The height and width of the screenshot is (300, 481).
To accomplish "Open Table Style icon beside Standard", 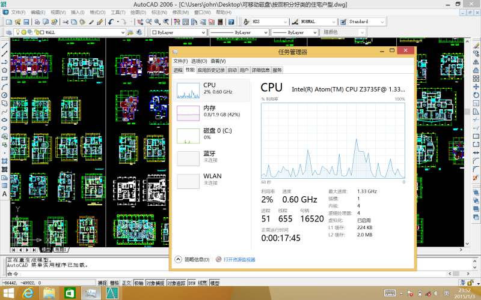I will pos(343,22).
